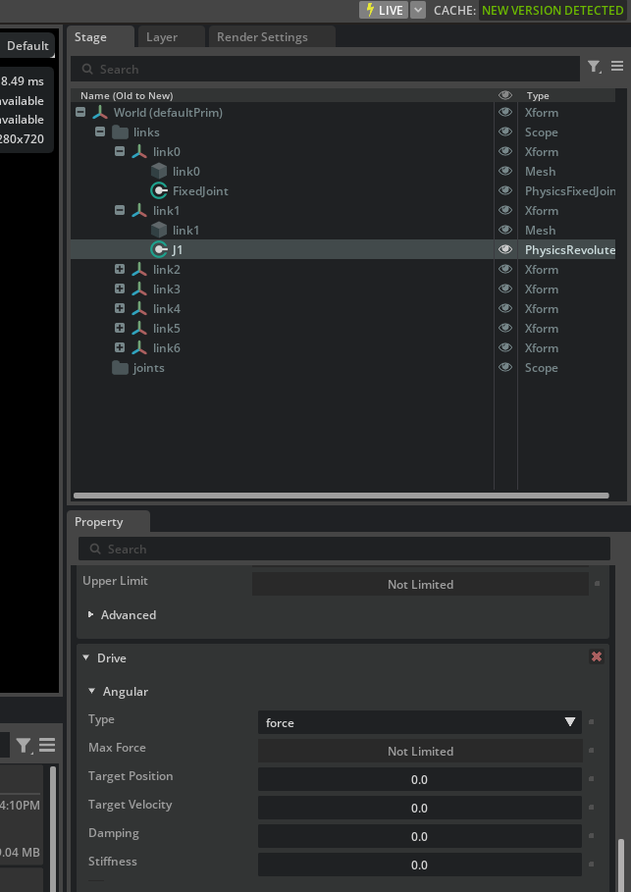Open the Stage panel hamburger menu
The width and height of the screenshot is (631, 892).
coord(617,67)
